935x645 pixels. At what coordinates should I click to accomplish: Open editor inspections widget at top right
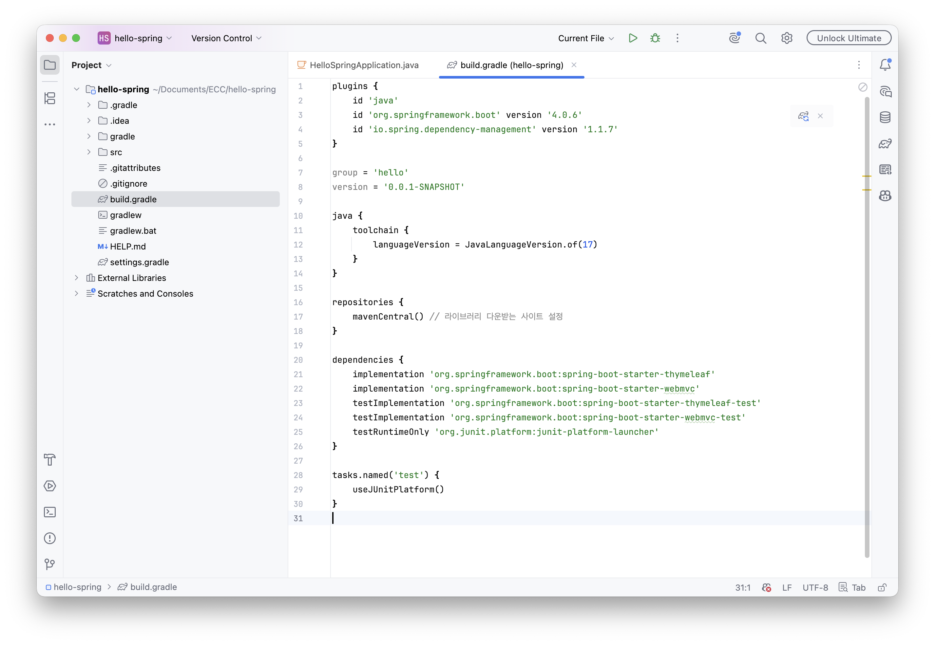click(863, 87)
